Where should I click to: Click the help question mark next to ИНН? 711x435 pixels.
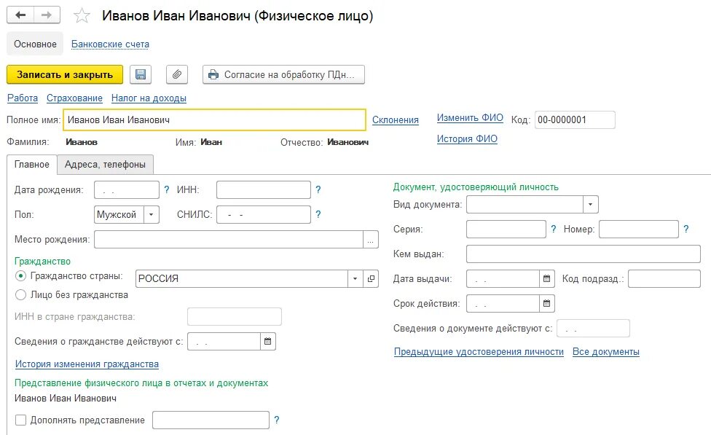pos(318,189)
